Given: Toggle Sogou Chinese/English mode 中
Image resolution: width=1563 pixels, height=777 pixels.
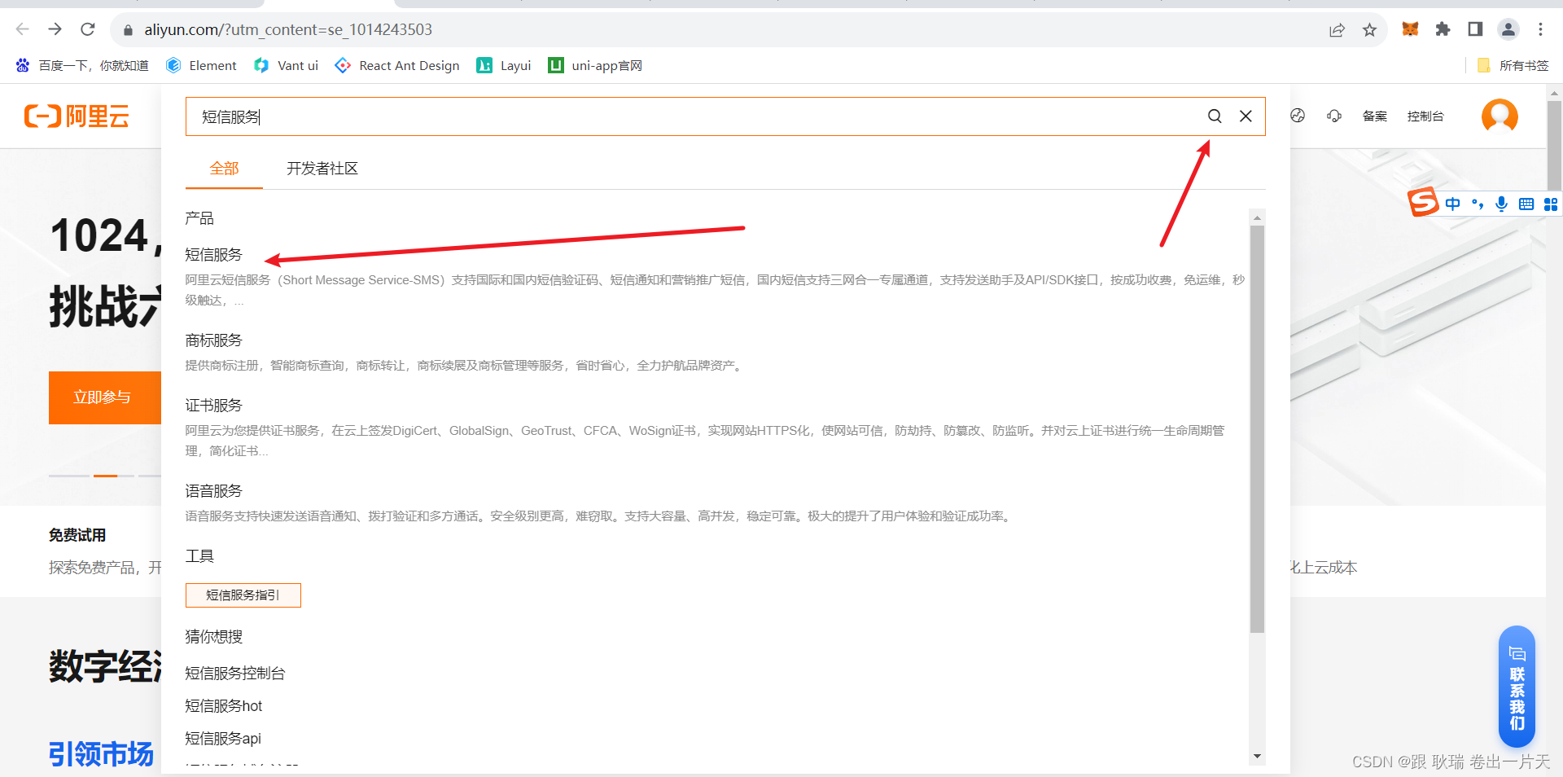Looking at the screenshot, I should coord(1453,204).
